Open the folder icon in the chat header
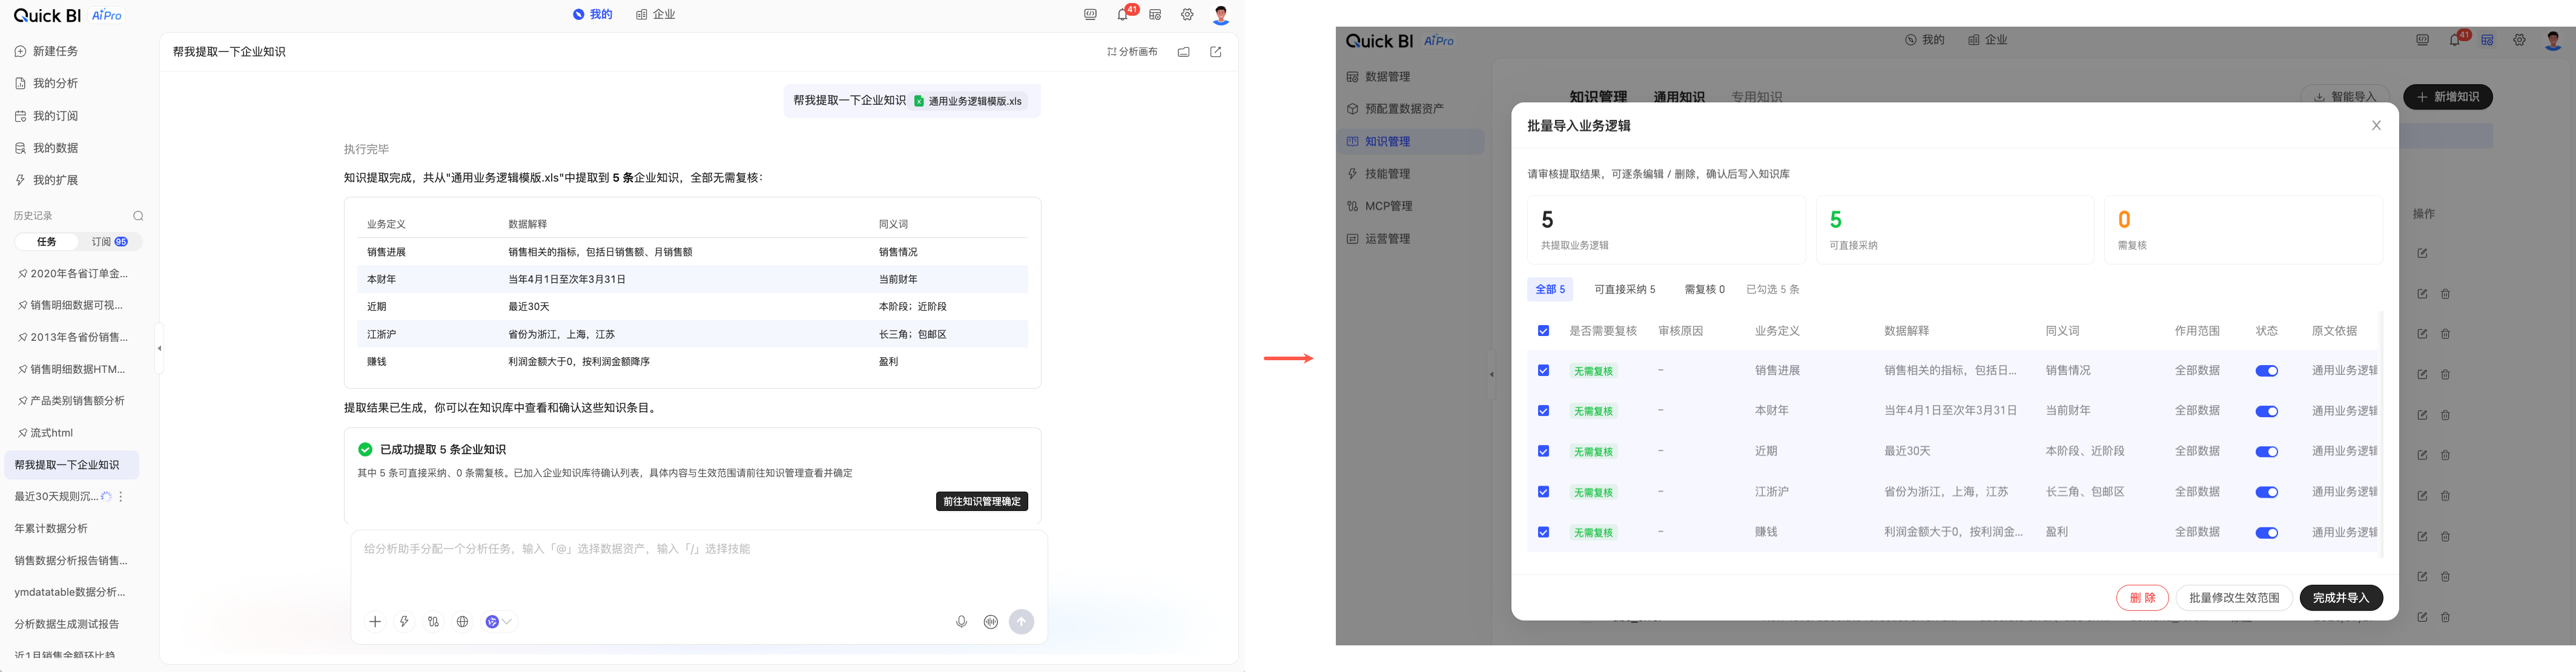2576x672 pixels. point(1184,52)
